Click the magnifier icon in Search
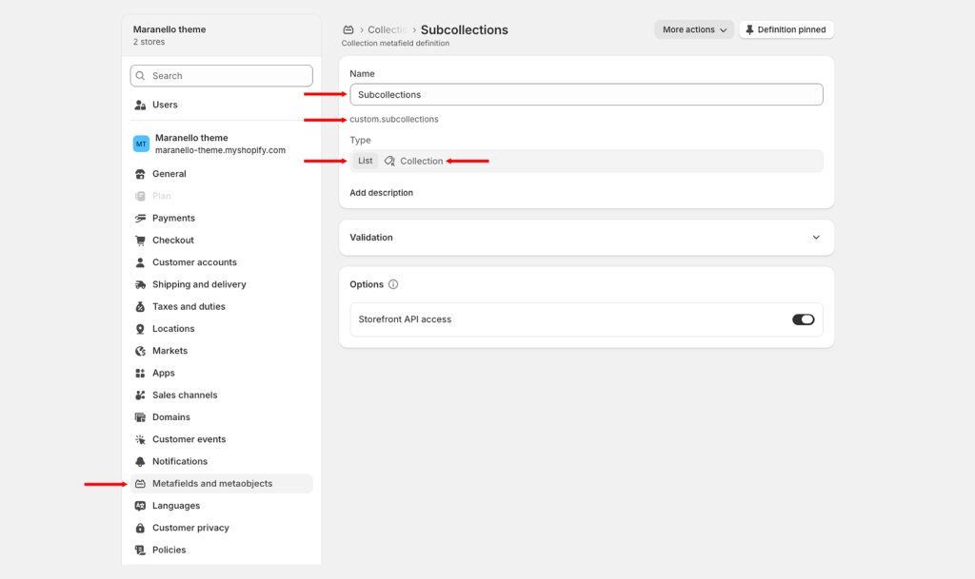The width and height of the screenshot is (975, 579). (141, 76)
